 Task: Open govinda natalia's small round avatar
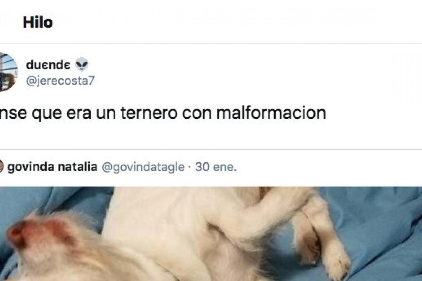[x=1, y=167]
